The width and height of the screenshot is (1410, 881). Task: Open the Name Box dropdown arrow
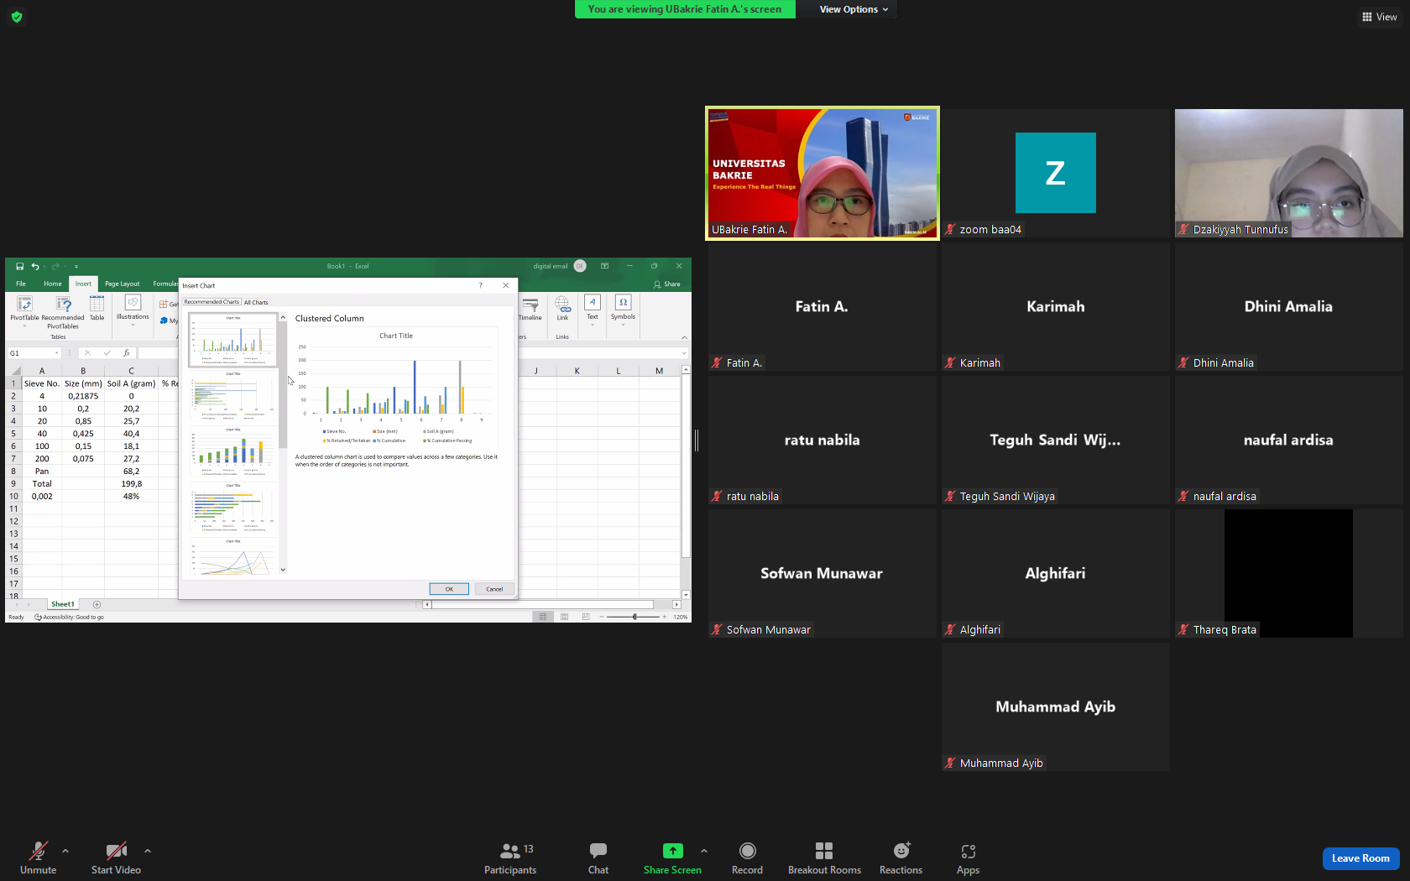pyautogui.click(x=56, y=353)
